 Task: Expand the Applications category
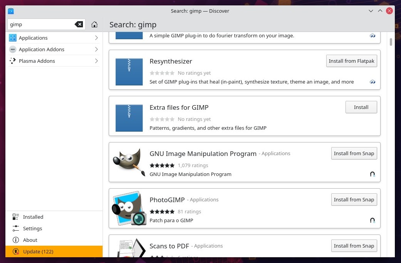(x=54, y=38)
